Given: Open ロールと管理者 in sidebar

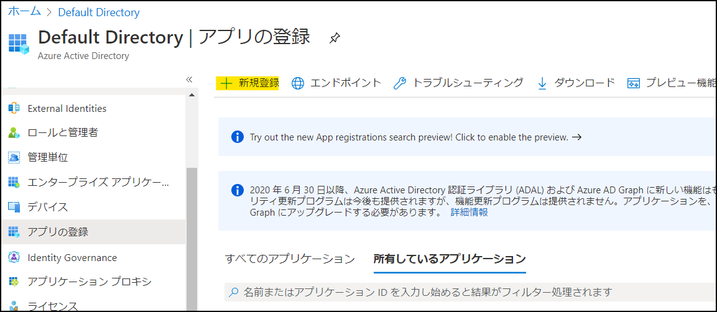Looking at the screenshot, I should click(x=93, y=133).
